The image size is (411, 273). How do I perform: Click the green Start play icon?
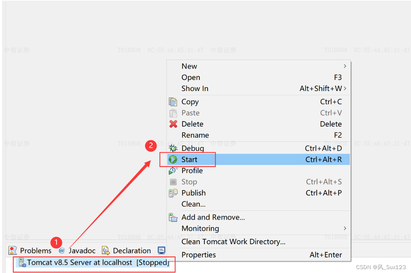(x=173, y=159)
